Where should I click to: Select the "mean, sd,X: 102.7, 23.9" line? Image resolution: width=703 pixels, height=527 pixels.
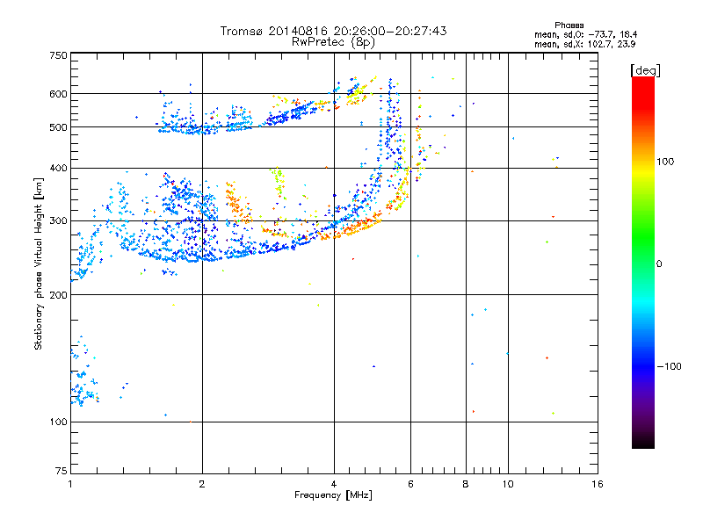[x=584, y=44]
